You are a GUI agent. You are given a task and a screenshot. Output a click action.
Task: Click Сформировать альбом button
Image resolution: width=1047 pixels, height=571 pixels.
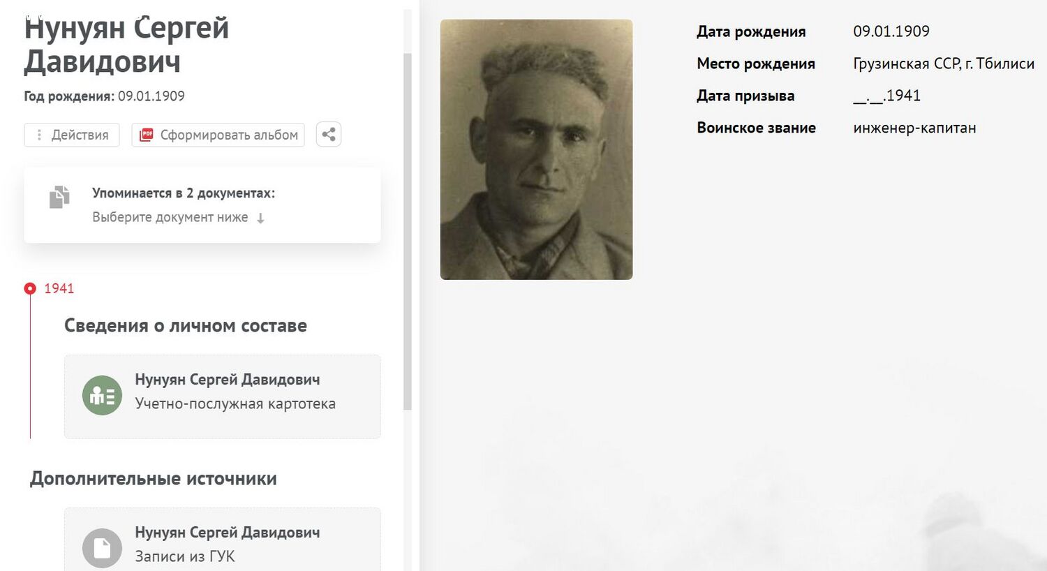218,135
